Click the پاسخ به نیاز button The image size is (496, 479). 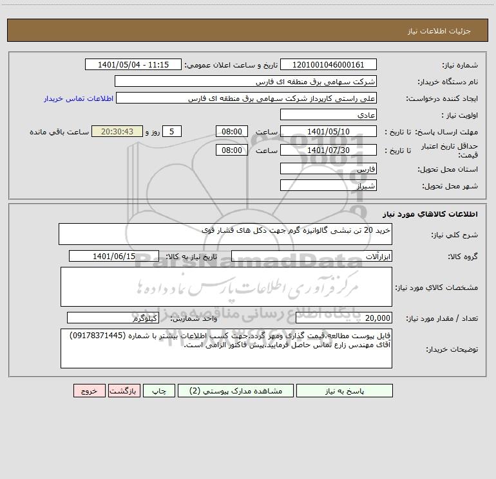coord(344,390)
